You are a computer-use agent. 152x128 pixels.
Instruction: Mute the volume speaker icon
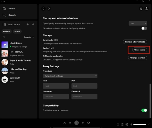click(131, 124)
